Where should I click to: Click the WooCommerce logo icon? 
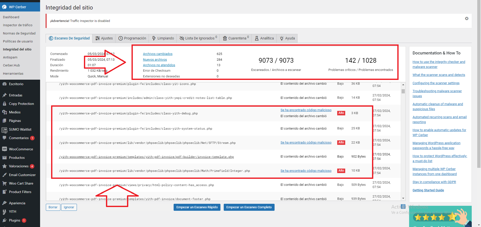4,149
